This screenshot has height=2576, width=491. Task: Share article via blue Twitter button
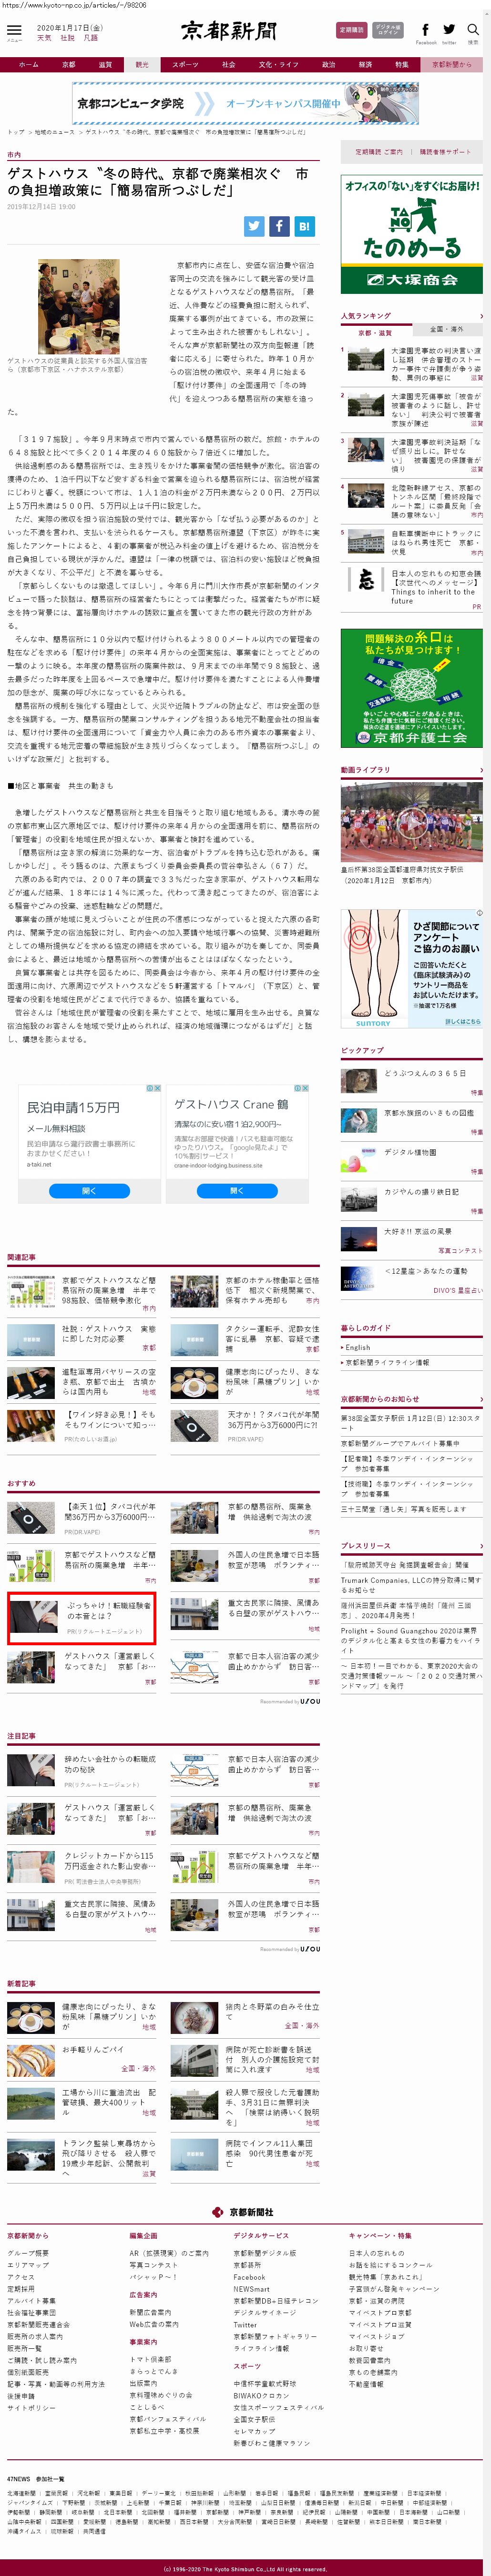[254, 226]
